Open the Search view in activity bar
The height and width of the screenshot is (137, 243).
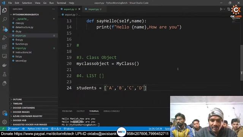[5, 19]
